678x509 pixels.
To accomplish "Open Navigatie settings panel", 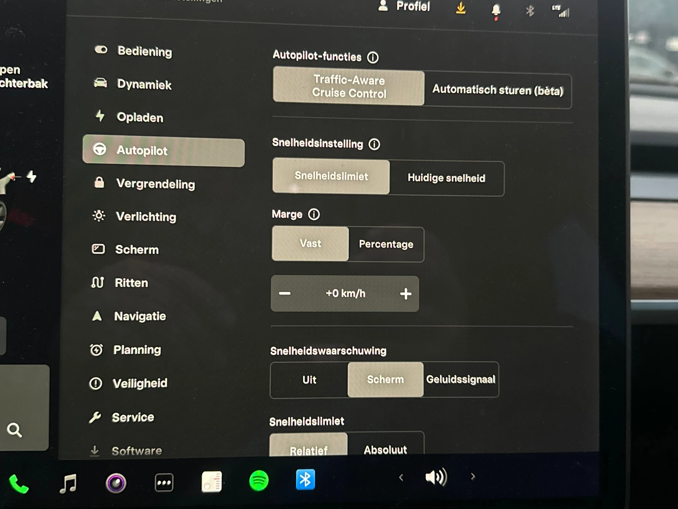I will 139,316.
